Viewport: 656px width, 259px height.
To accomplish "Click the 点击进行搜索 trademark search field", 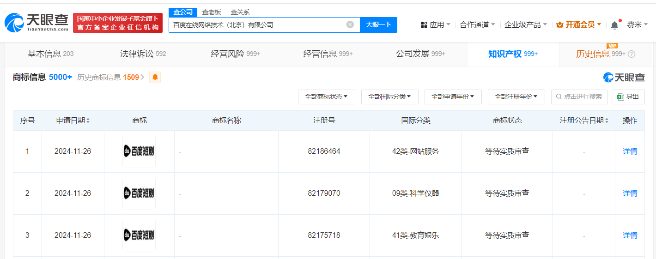I will tap(579, 96).
